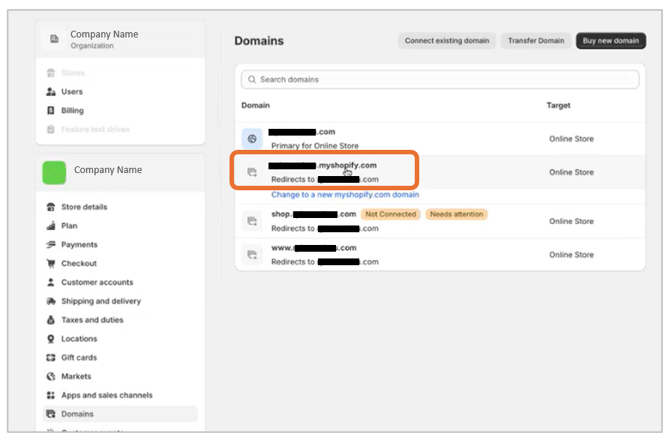This screenshot has height=439, width=669.
Task: Open Apps and sales channels
Action: coord(106,395)
